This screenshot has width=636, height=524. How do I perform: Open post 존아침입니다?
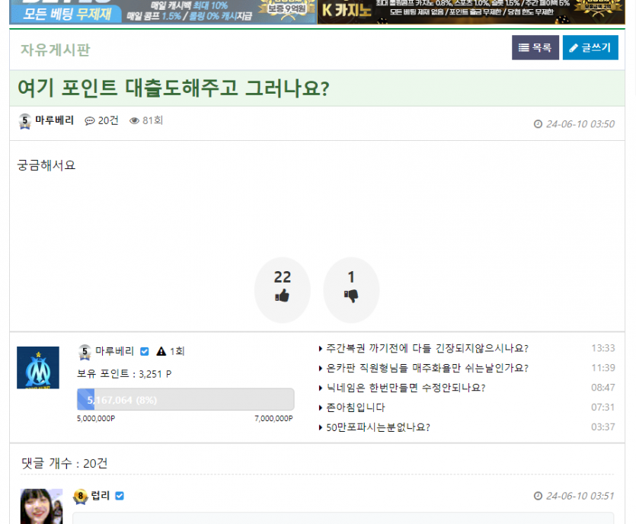(356, 407)
